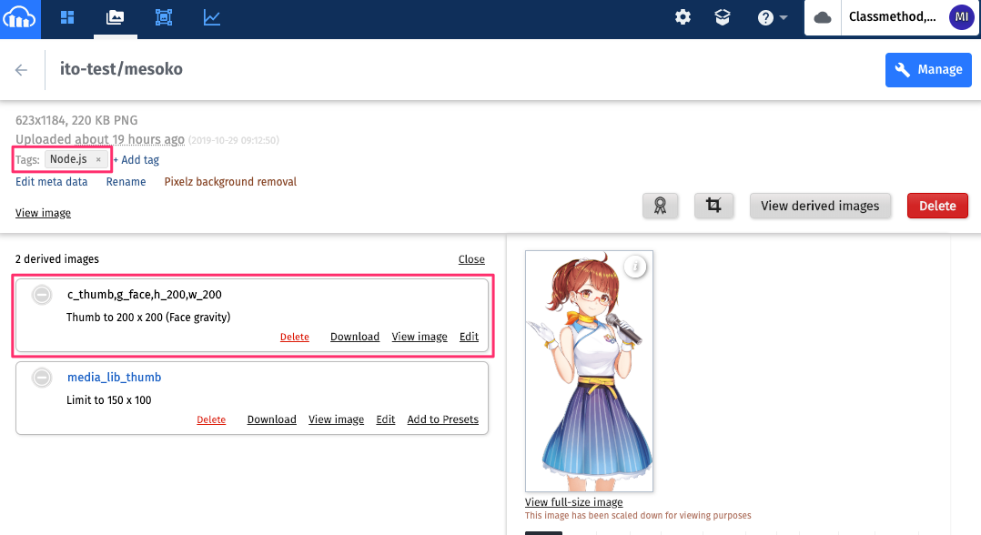981x535 pixels.
Task: Remove the Node.js tag
Action: click(x=98, y=159)
